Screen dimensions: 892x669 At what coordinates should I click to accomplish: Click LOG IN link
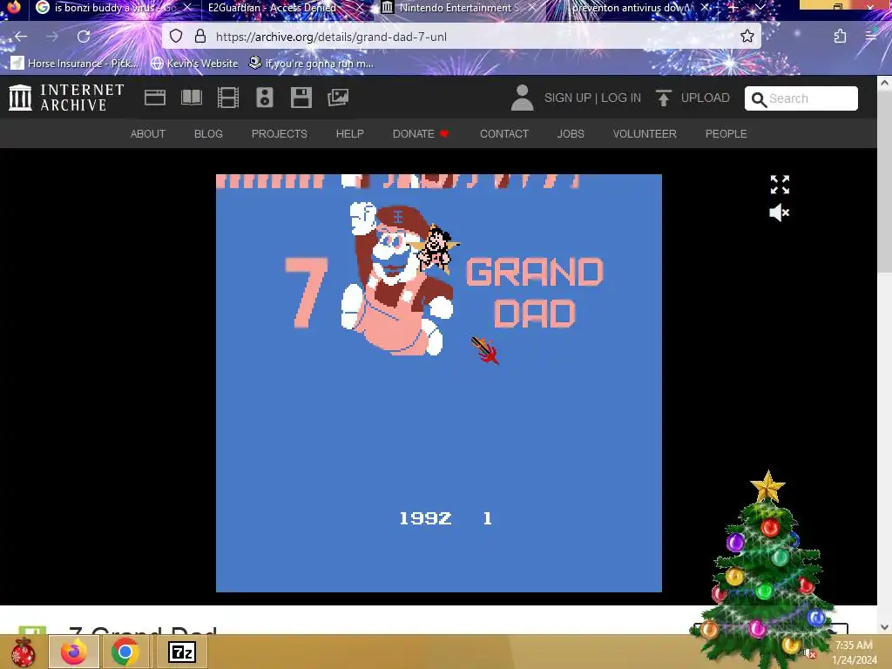pos(620,98)
